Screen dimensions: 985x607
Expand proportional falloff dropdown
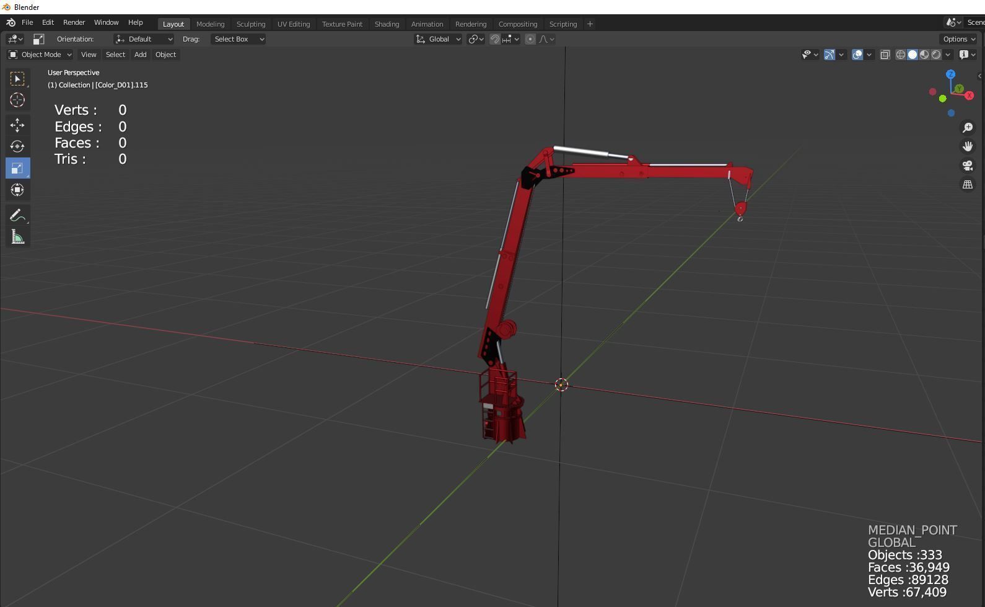pyautogui.click(x=547, y=39)
